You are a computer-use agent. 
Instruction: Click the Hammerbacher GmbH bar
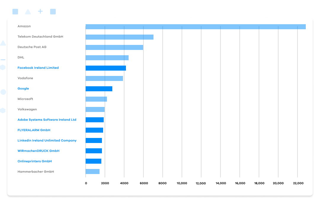click(x=92, y=172)
